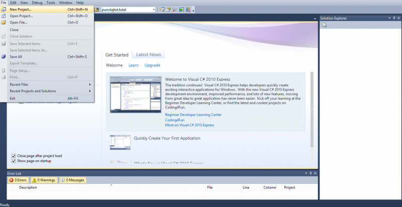Toggle the 0 Errors filter
The height and width of the screenshot is (207, 402).
(18, 180)
